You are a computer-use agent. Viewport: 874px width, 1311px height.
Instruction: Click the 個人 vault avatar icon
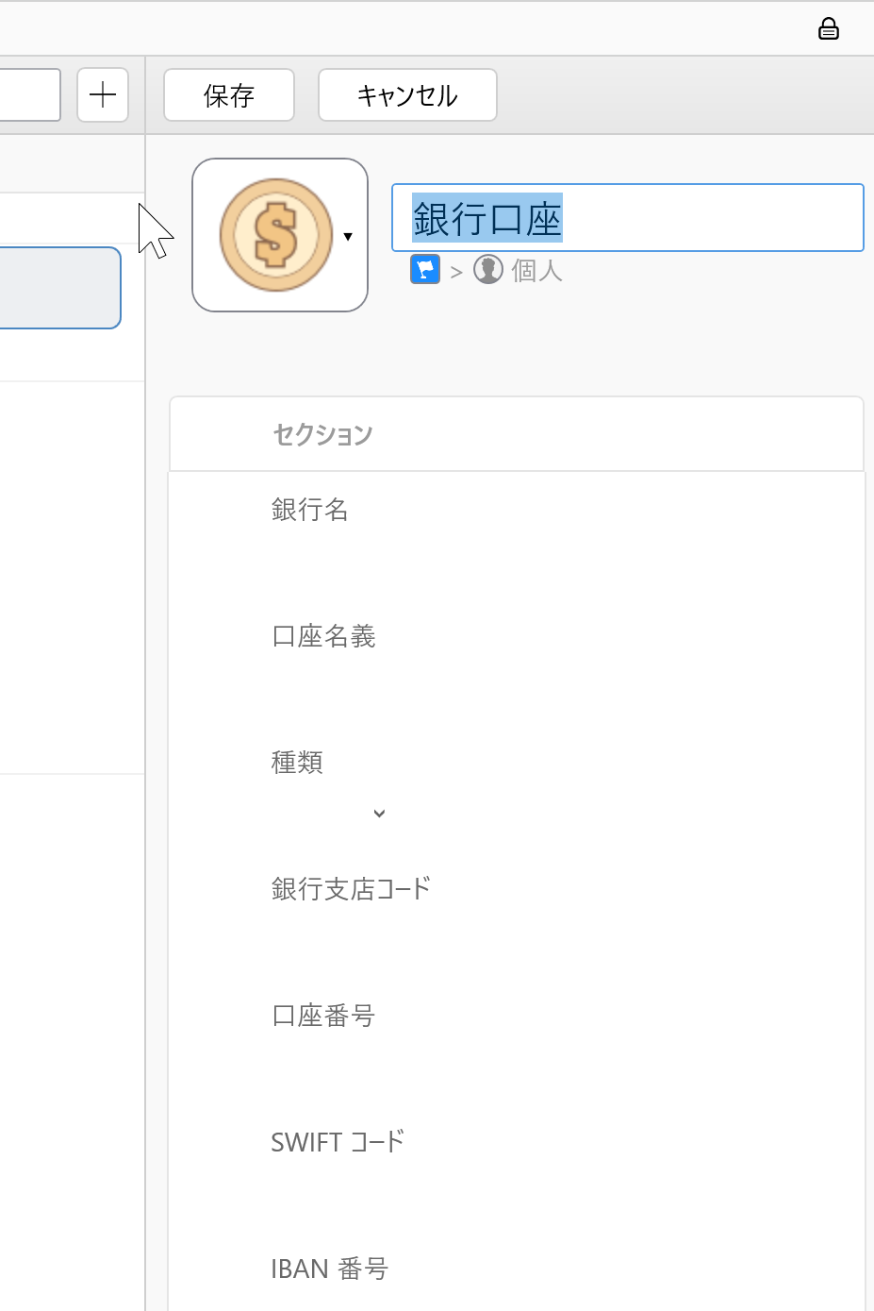(x=487, y=270)
